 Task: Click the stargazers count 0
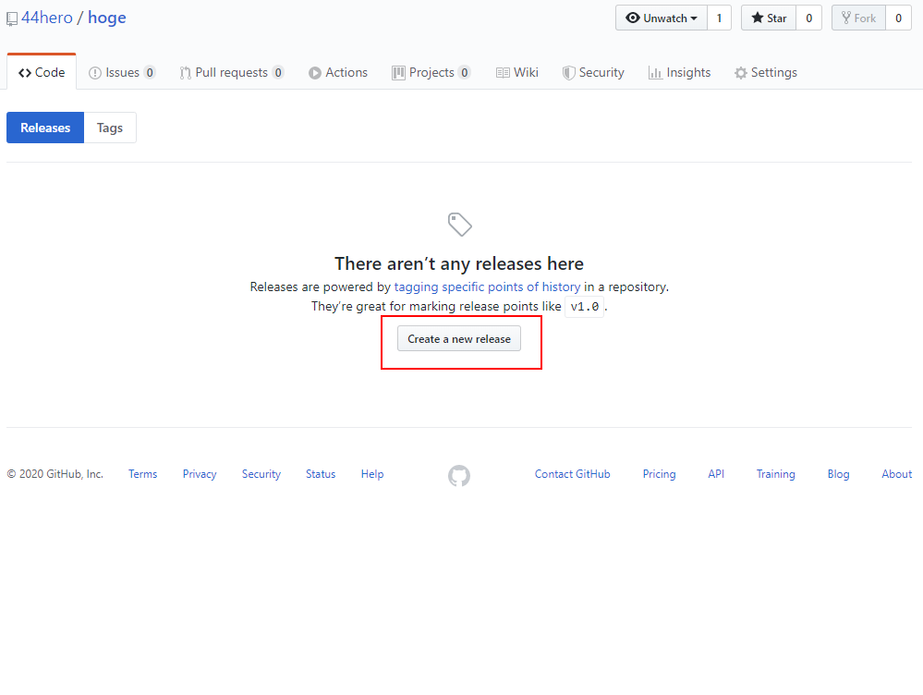point(808,18)
